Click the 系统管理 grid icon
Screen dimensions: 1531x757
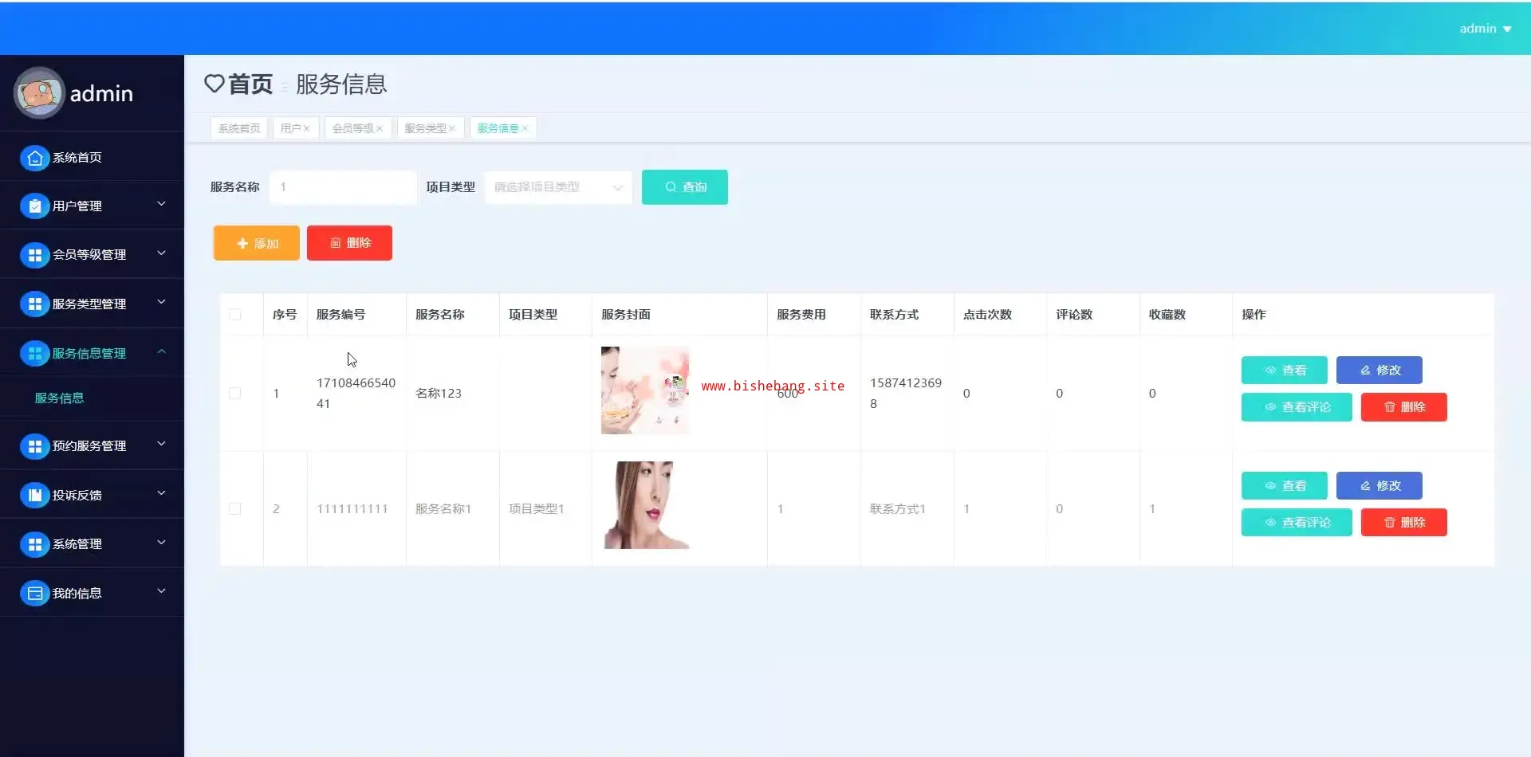click(34, 544)
